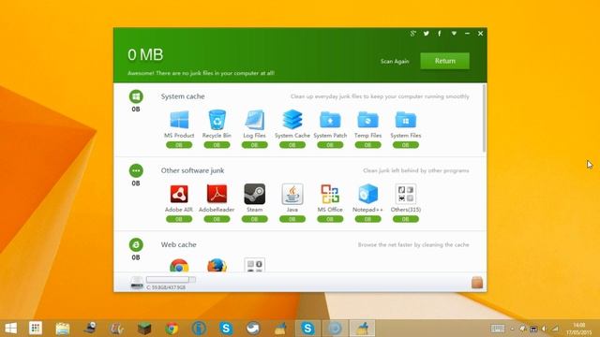Click the box icon in bottom-right corner
Viewport: 600px width, 337px height.
coord(477,283)
